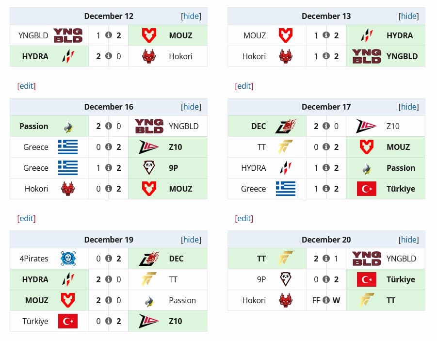Select the 4Pirates skull logo on December 19
This screenshot has width=437, height=341.
click(67, 259)
